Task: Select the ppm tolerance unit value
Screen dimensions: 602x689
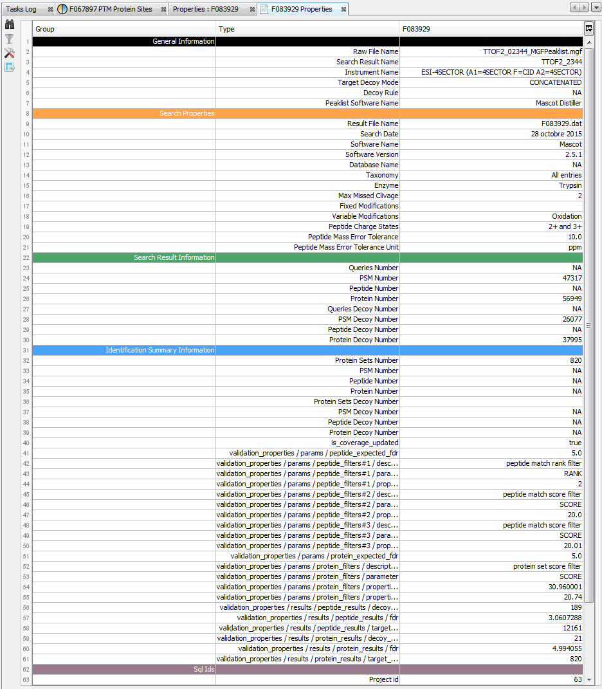Action: pos(491,248)
